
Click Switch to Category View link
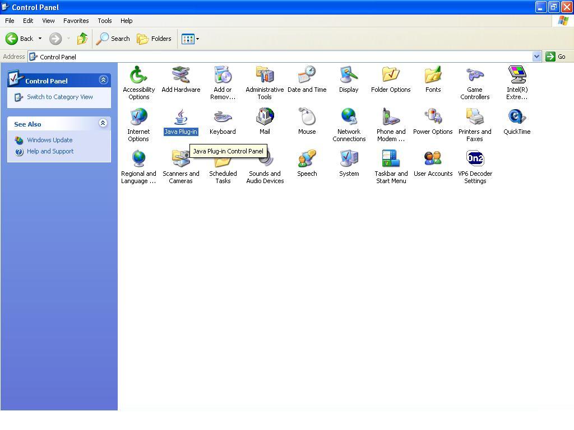pyautogui.click(x=60, y=97)
